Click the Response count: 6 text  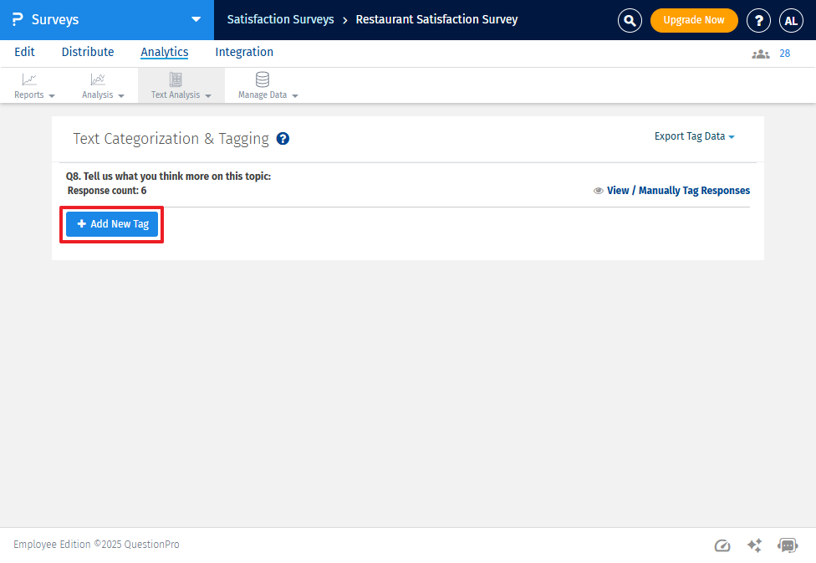[107, 191]
